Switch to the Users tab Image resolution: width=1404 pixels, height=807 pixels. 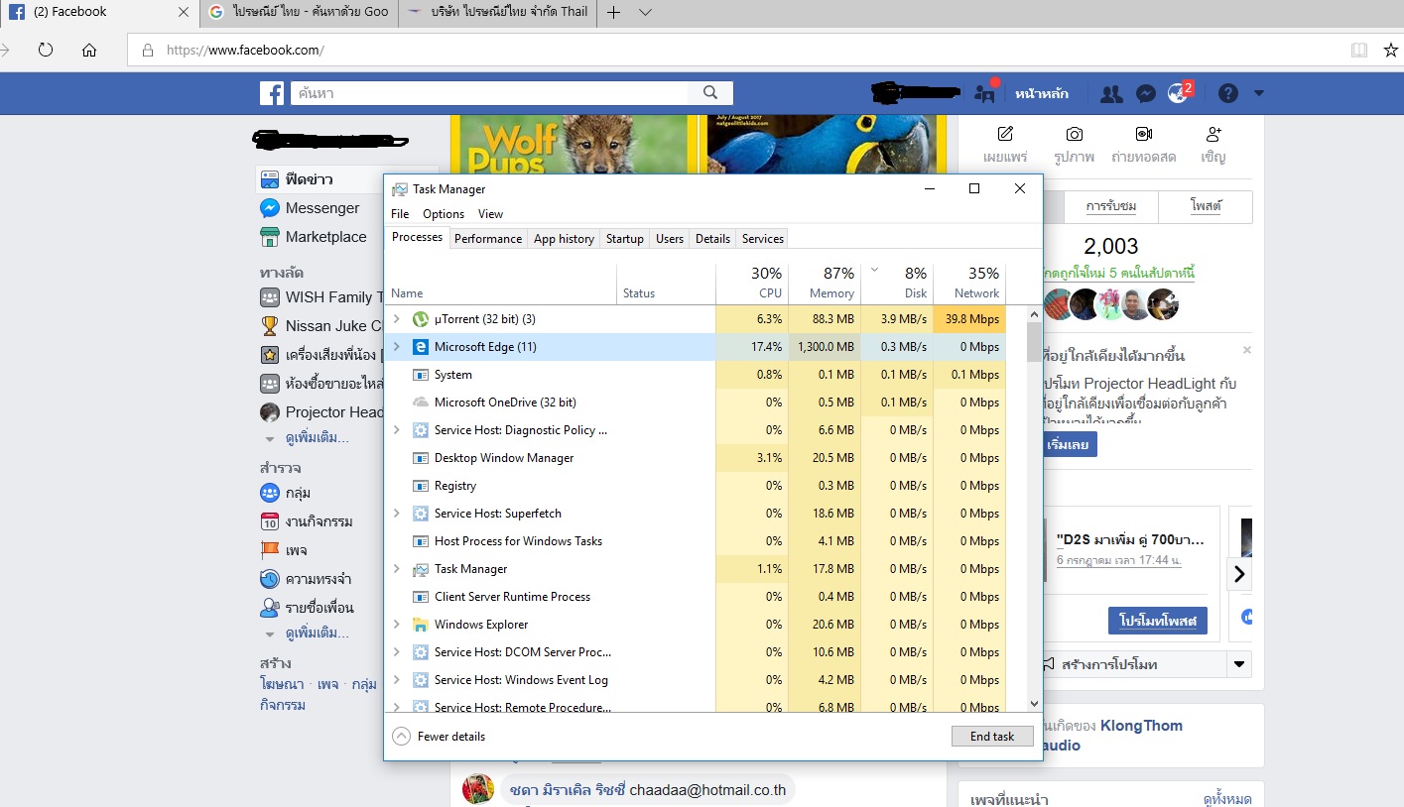(x=670, y=239)
